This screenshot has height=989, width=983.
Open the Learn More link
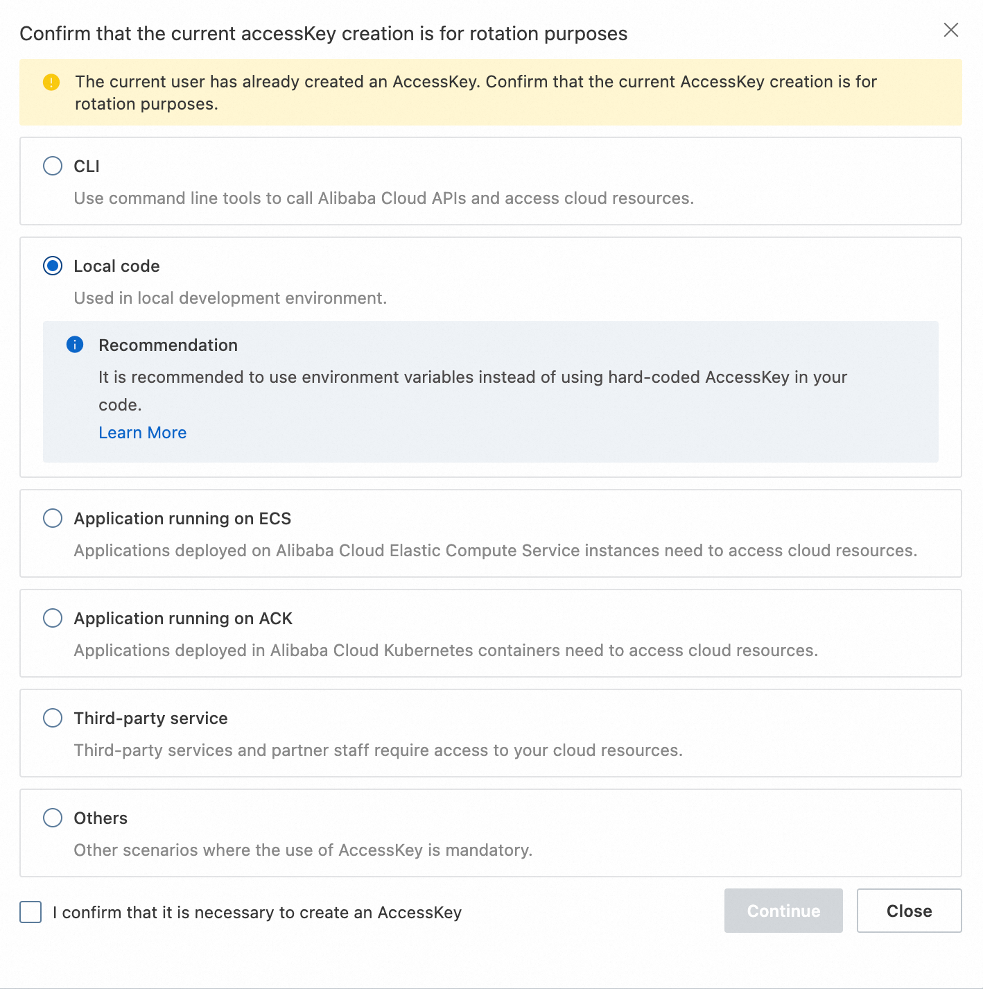(x=142, y=433)
